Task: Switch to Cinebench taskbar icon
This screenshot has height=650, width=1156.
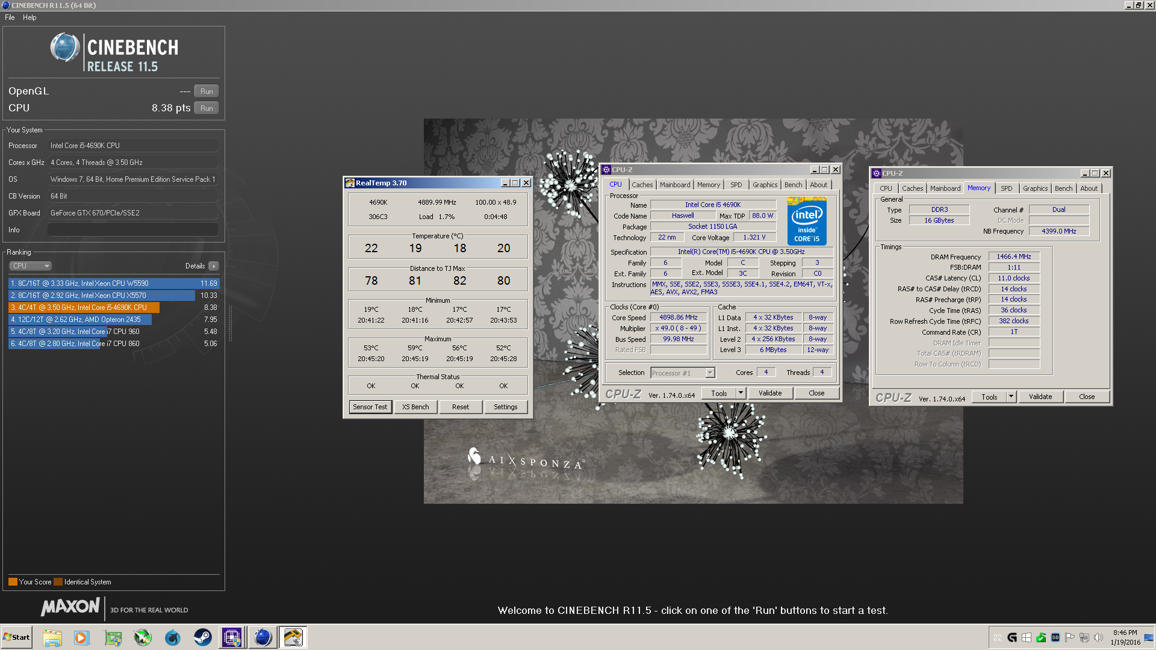Action: pyautogui.click(x=263, y=637)
